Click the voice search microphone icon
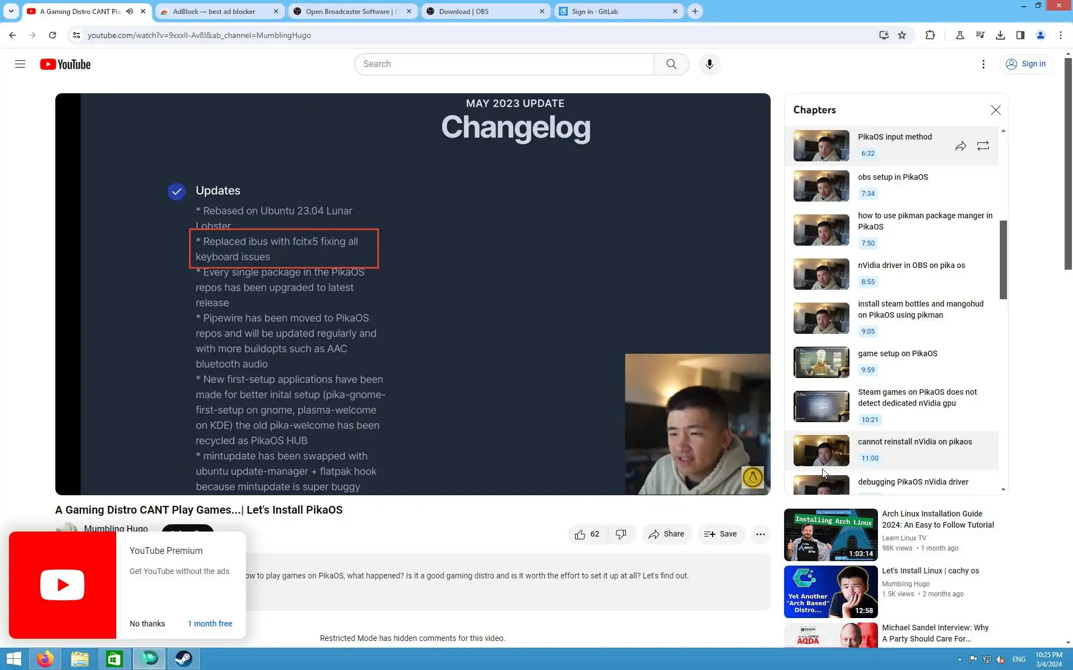The height and width of the screenshot is (670, 1073). coord(709,64)
